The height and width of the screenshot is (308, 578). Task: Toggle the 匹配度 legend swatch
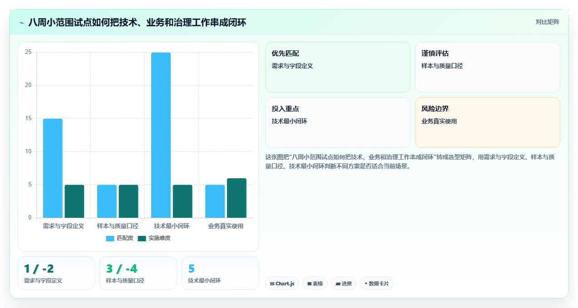tap(110, 238)
